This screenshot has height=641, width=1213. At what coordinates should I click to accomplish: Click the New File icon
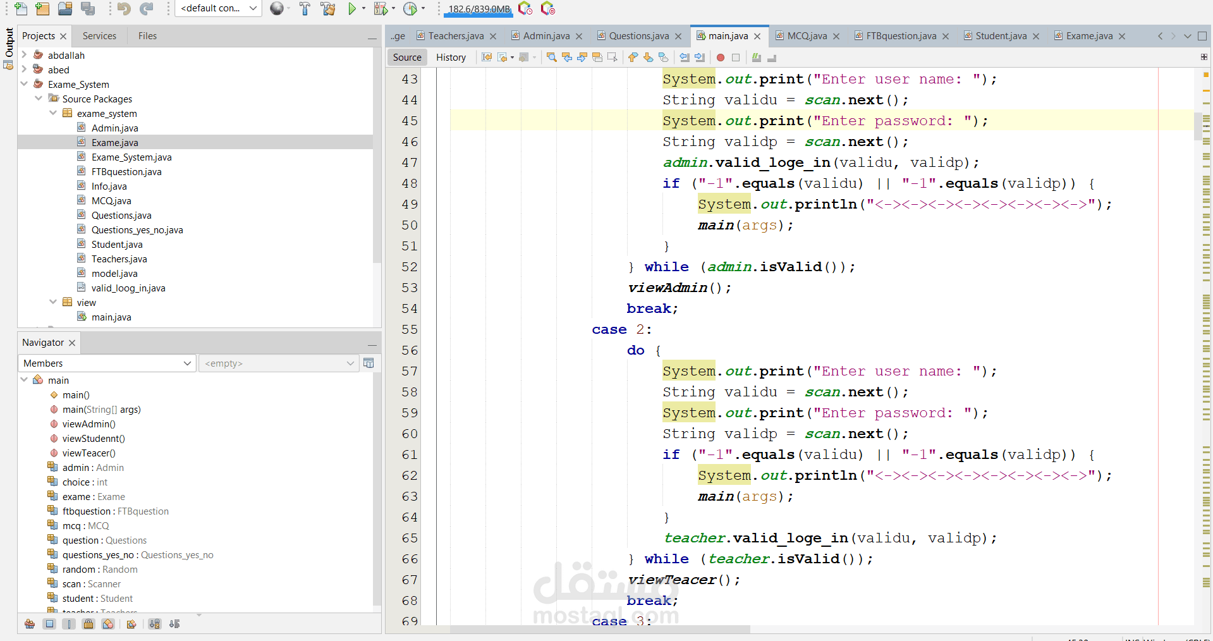click(20, 8)
